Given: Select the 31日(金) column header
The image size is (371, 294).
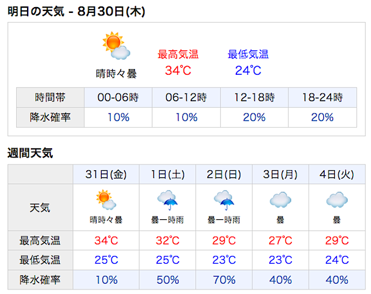Looking at the screenshot, I should [106, 174].
